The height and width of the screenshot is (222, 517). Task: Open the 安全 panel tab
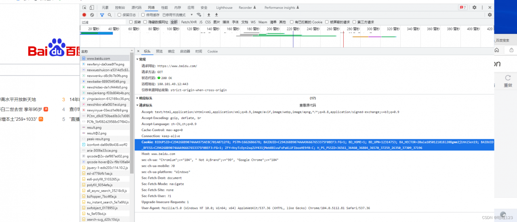[204, 8]
